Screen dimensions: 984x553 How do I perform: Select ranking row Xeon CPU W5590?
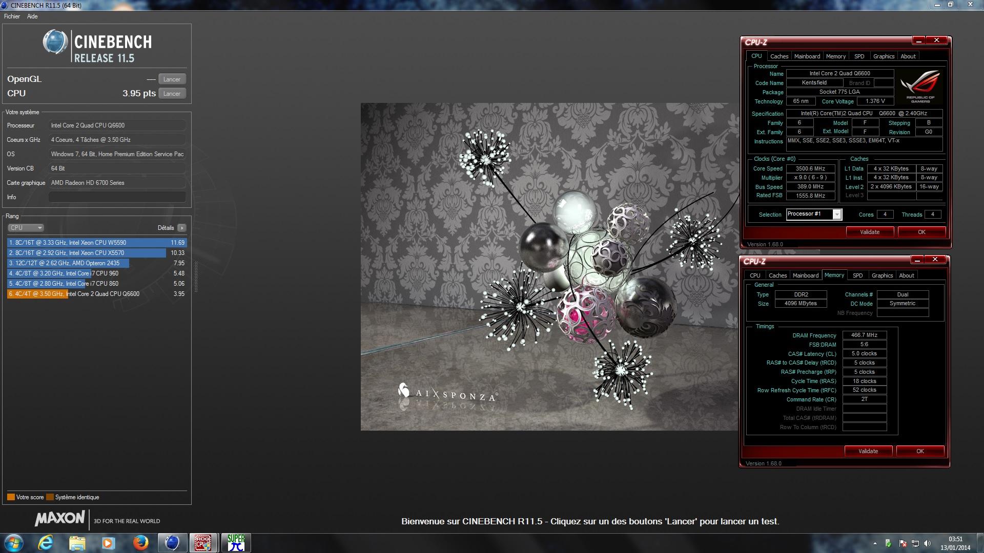point(97,243)
